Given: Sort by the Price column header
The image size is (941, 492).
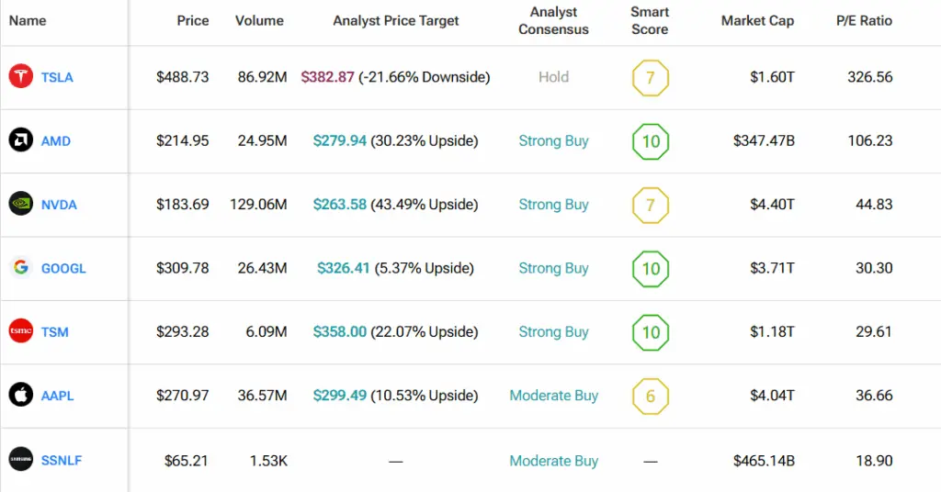Looking at the screenshot, I should (193, 20).
